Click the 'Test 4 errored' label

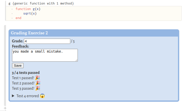(28, 96)
